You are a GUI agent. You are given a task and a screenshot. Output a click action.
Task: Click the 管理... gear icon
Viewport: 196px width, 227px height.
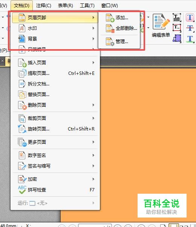tap(110, 42)
